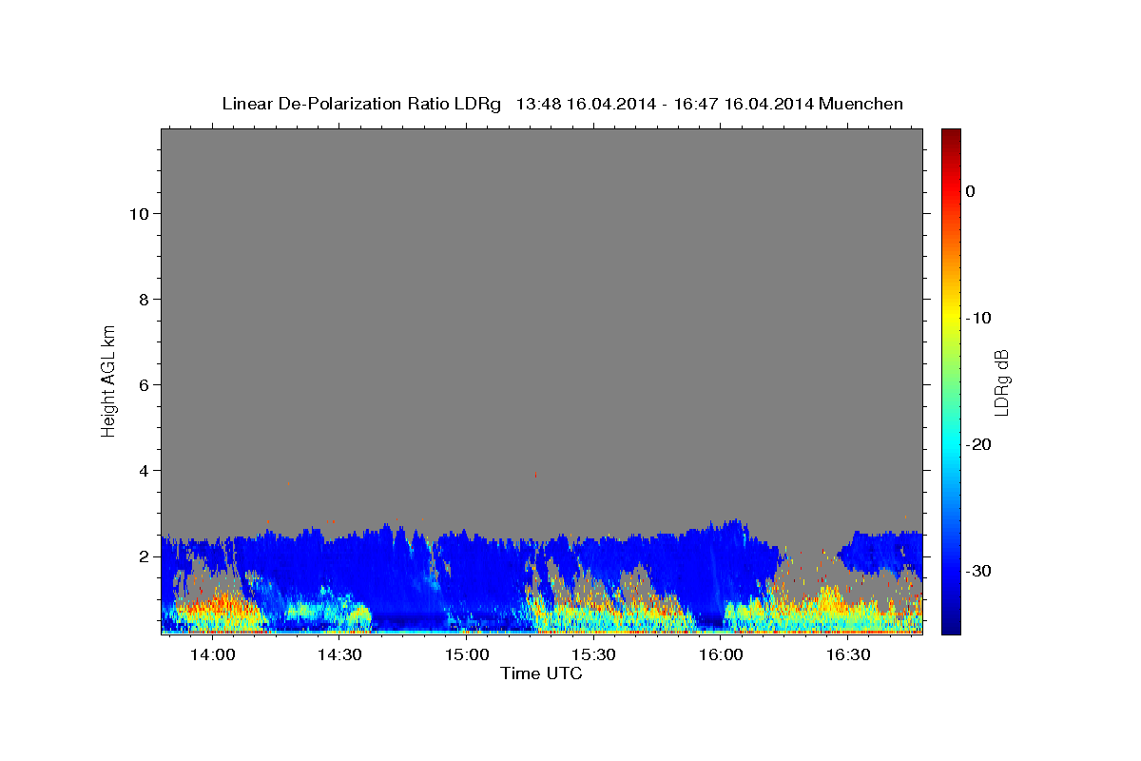Click the plot title text 'Linear De-Polarization Ratio LDRg'
Screen dimensions: 1141x761
(361, 104)
